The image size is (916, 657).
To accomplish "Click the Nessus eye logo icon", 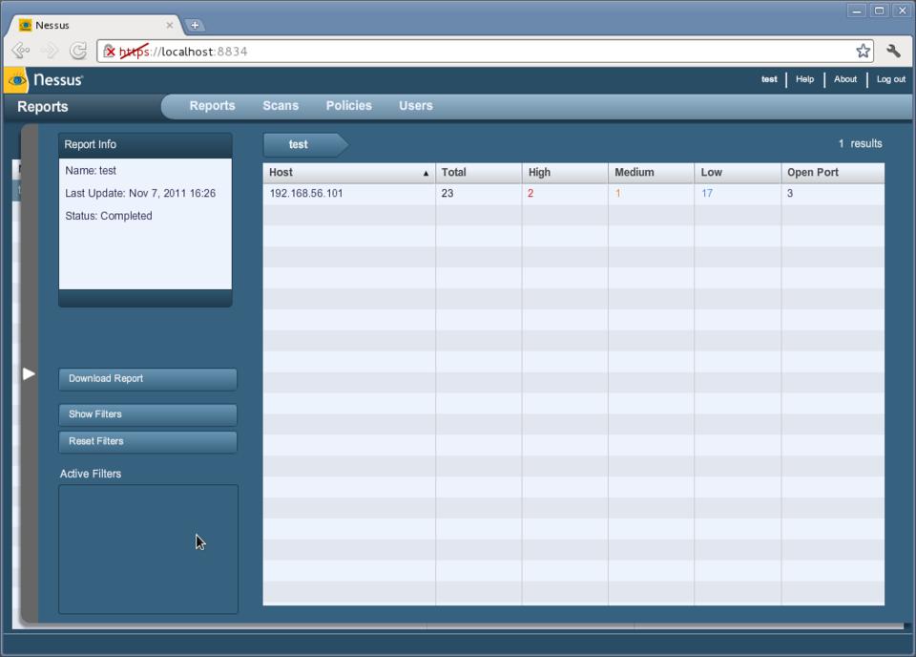I will tap(16, 80).
